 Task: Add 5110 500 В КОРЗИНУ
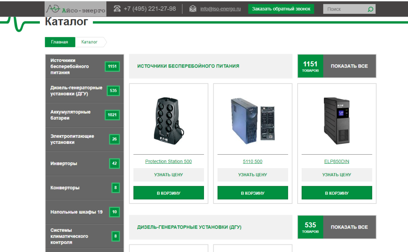pyautogui.click(x=253, y=193)
